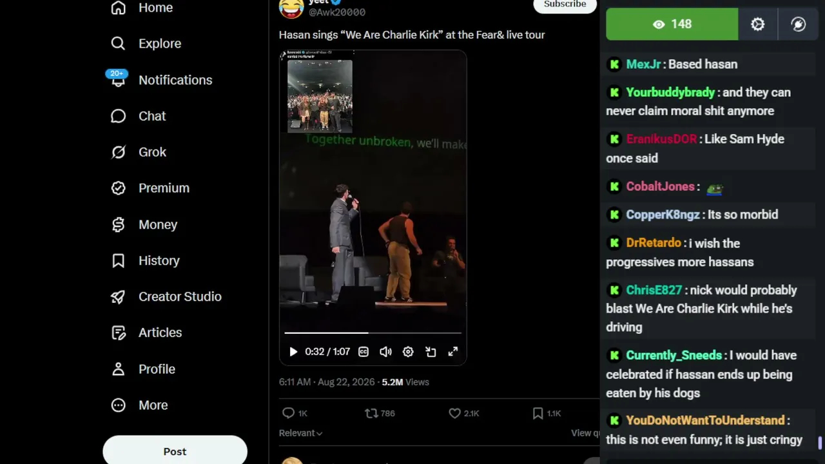Open the MexJr username in chat
The width and height of the screenshot is (825, 464).
tap(643, 64)
